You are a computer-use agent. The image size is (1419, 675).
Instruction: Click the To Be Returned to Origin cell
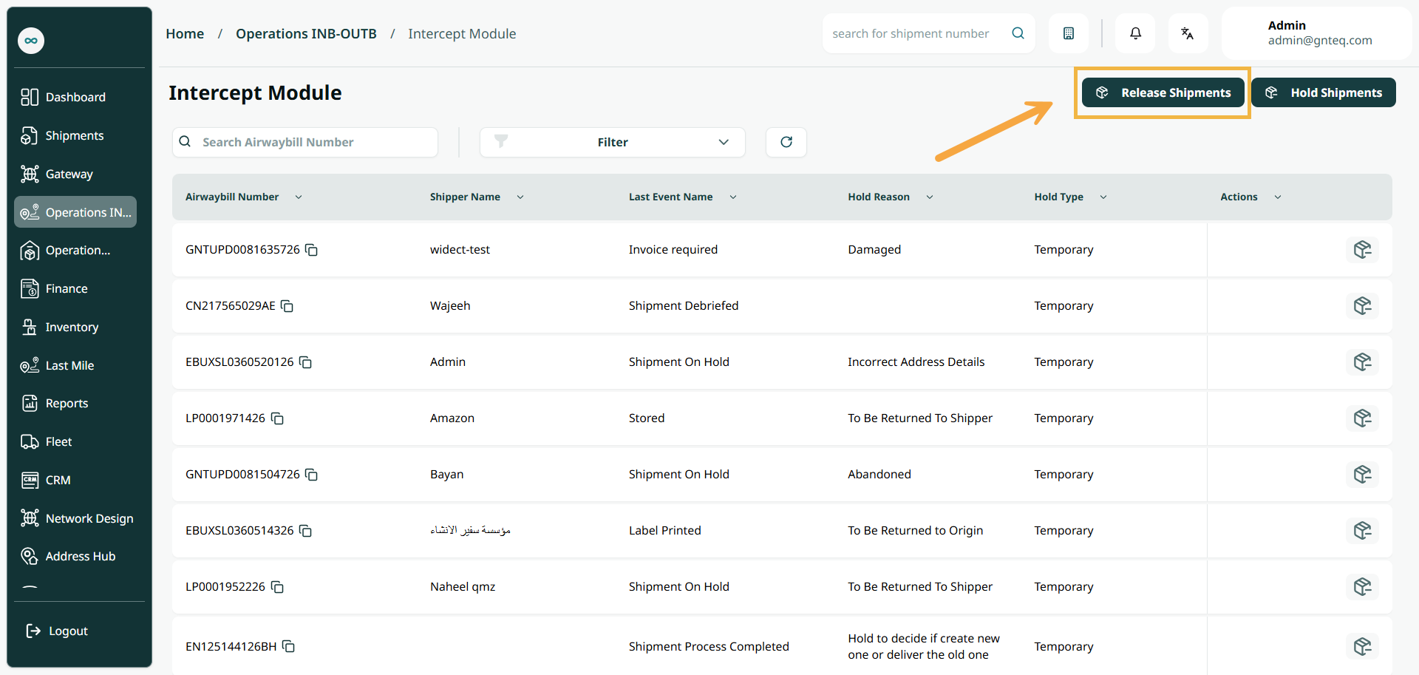(916, 531)
